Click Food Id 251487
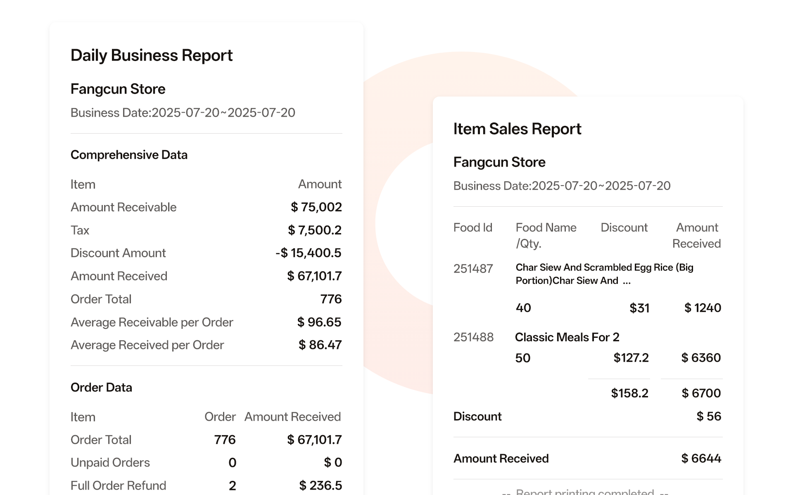Screen dimensions: 793x495 473,269
